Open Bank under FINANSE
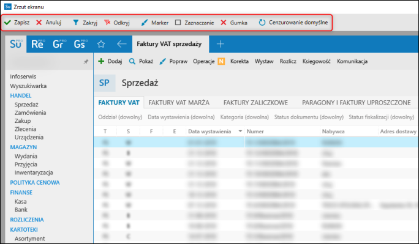This screenshot has width=419, height=244. [21, 210]
